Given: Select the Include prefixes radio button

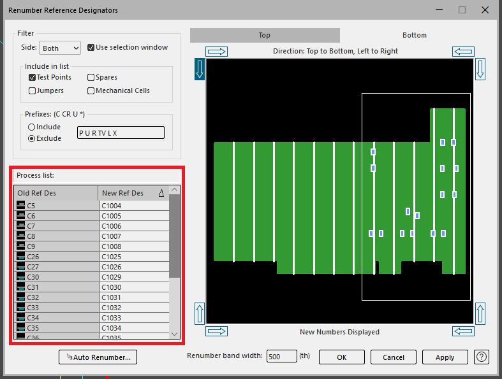Looking at the screenshot, I should tap(32, 127).
